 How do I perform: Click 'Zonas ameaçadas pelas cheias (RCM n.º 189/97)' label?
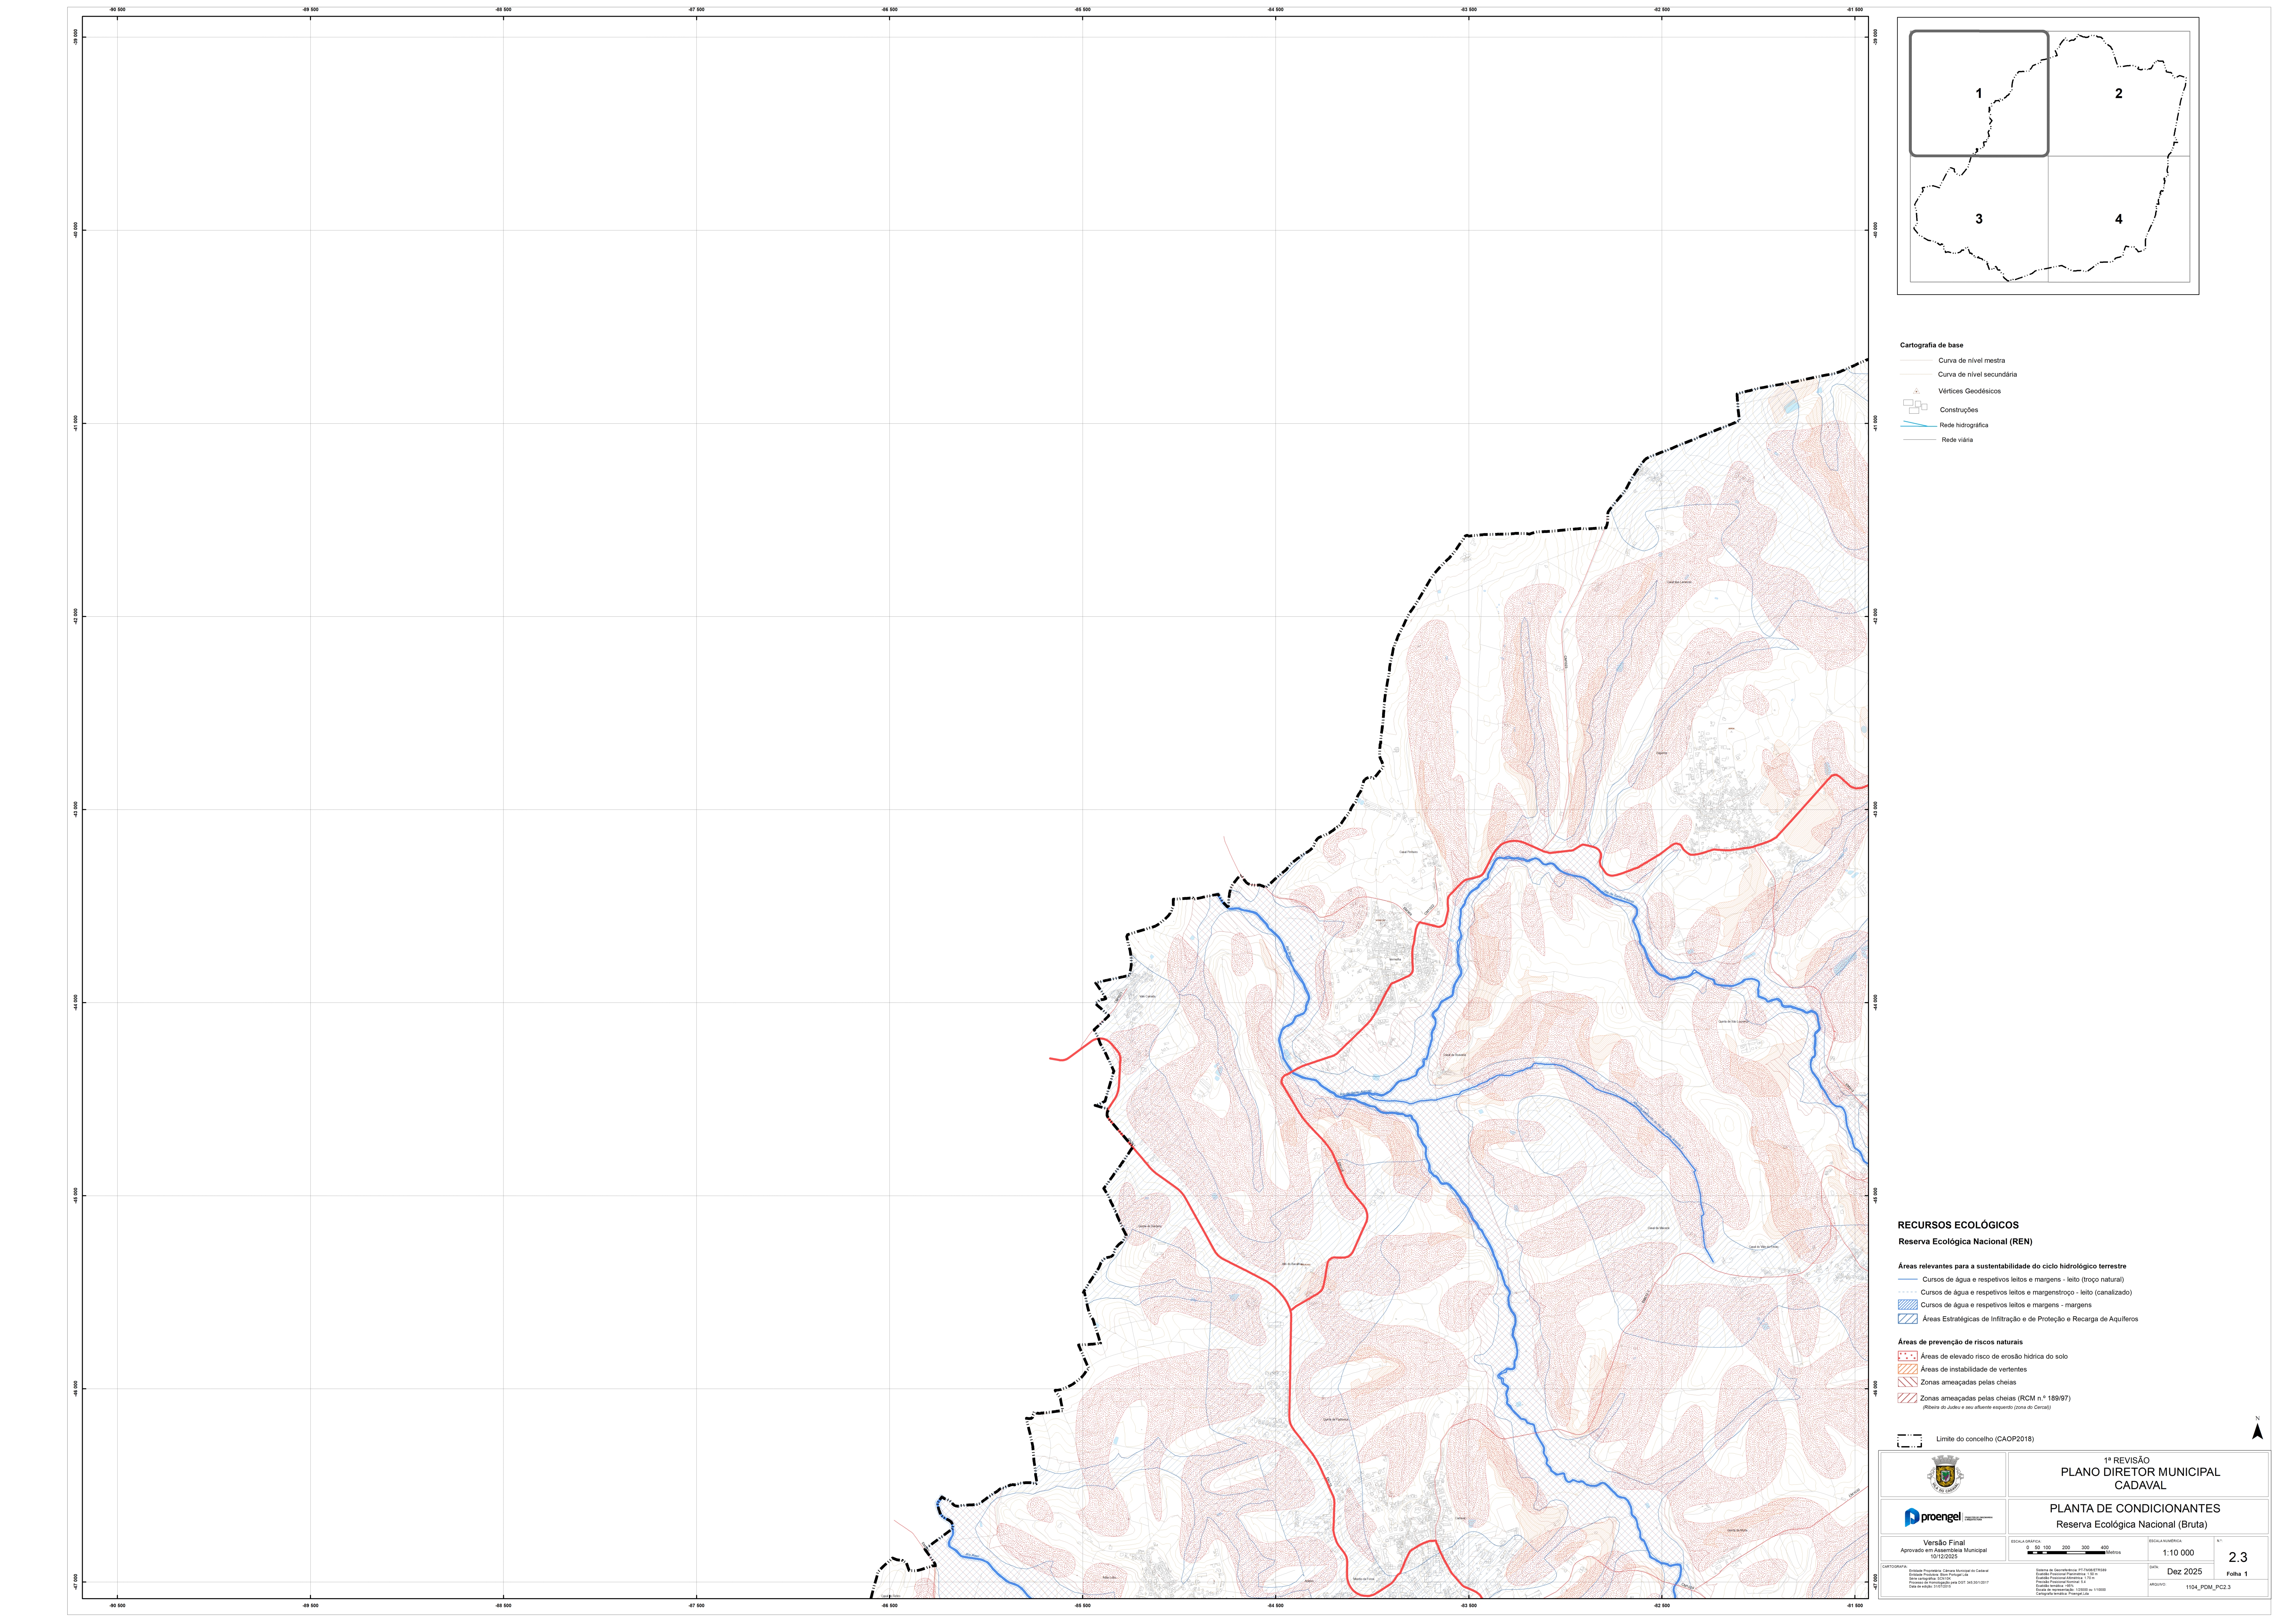[1995, 1398]
